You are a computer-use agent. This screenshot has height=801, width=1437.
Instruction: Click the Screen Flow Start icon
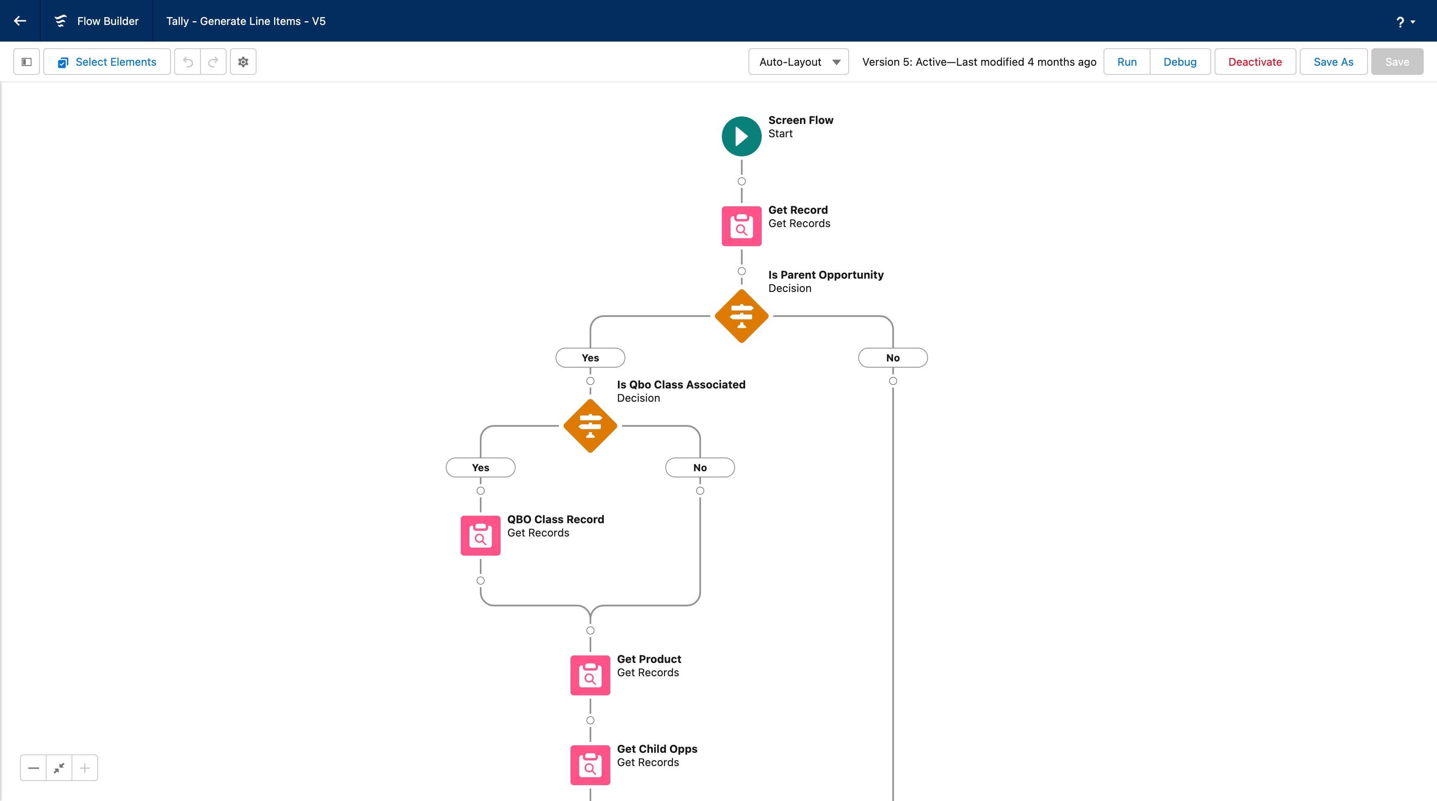pos(741,136)
